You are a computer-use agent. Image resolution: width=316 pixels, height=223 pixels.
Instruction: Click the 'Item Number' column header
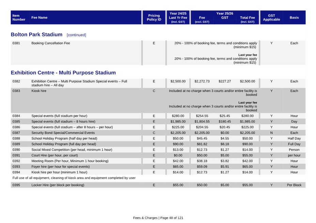(19, 18)
